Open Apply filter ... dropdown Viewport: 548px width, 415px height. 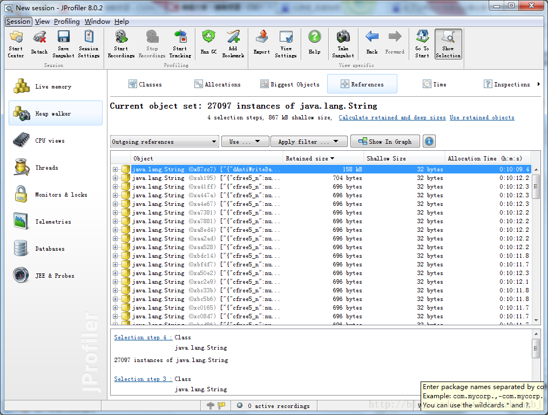coord(309,142)
